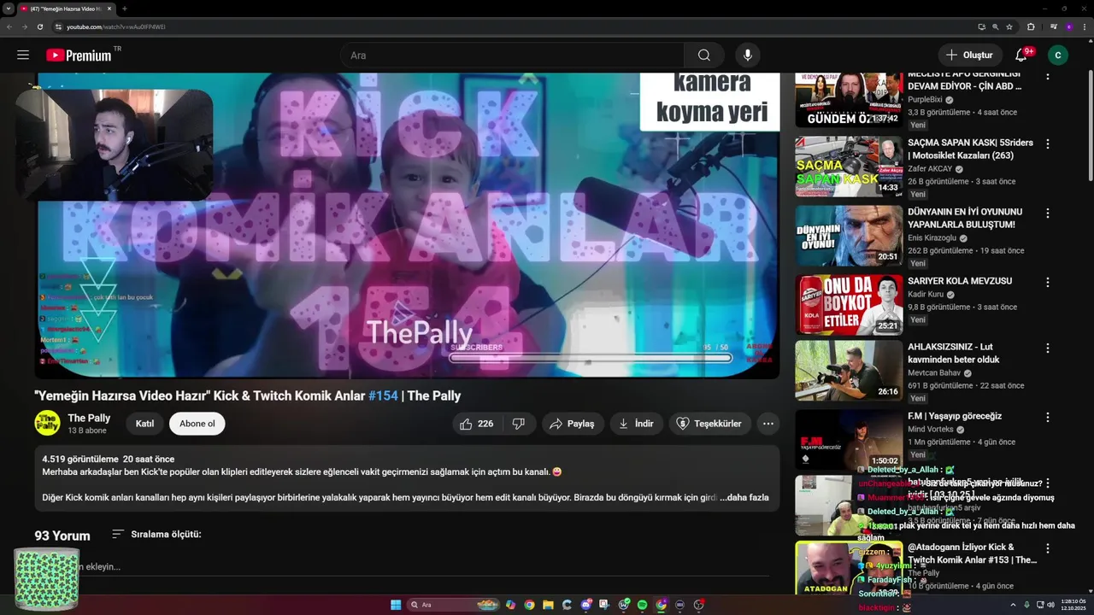Click Paylaş share button

coord(572,424)
